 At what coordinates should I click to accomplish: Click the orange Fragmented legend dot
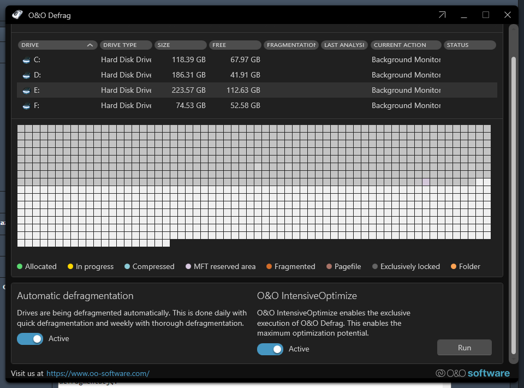tap(269, 266)
